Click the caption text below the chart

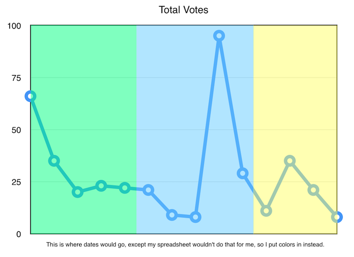[x=185, y=244]
